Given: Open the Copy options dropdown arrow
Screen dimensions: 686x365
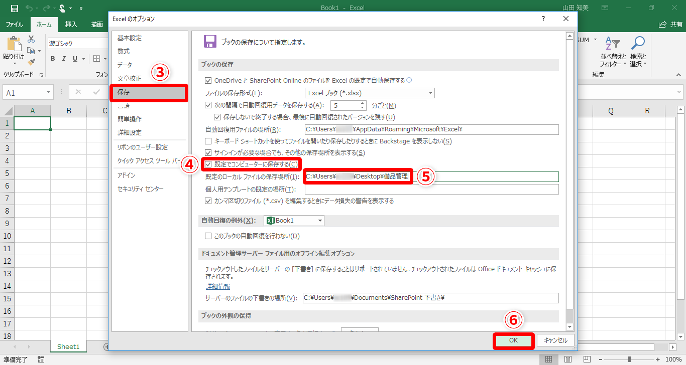Looking at the screenshot, I should point(39,51).
